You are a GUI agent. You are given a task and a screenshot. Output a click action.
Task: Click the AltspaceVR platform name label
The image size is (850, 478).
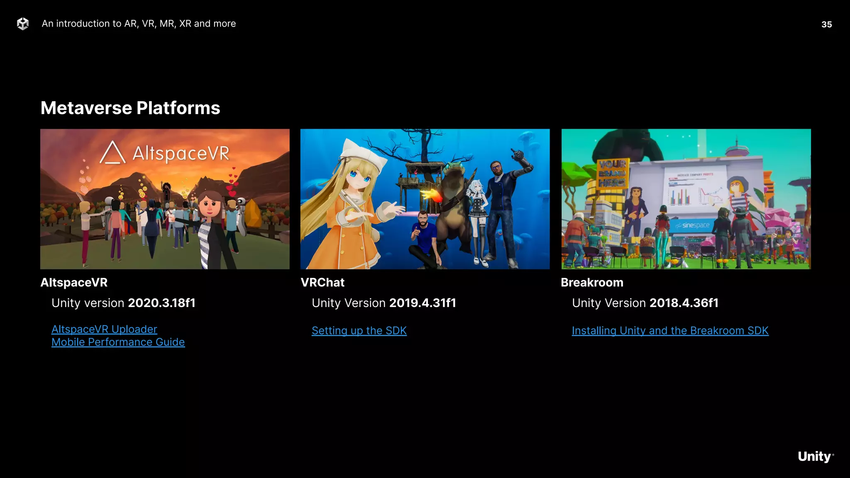pyautogui.click(x=74, y=283)
